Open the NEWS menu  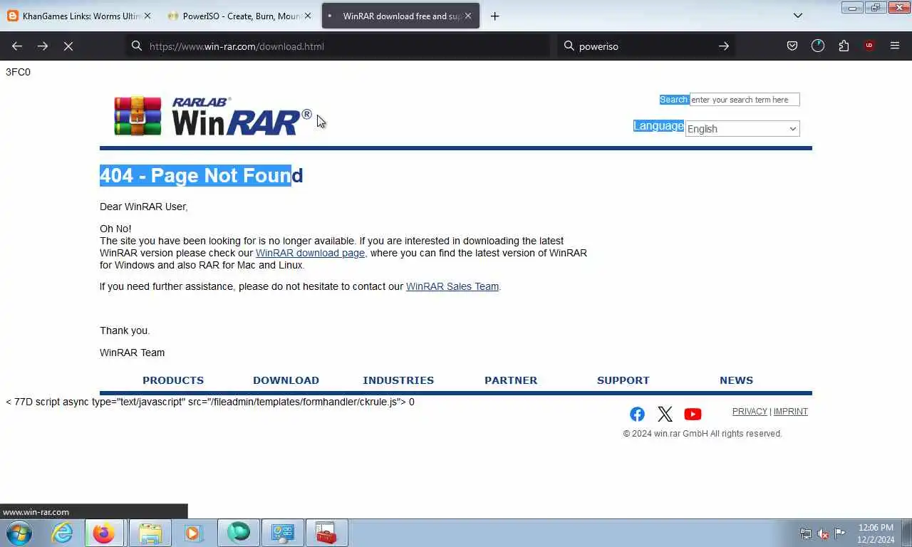[736, 380]
